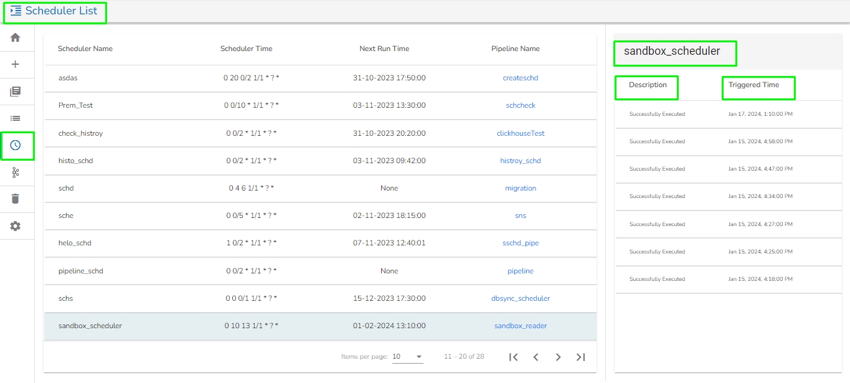
Task: Go to the previous page
Action: (536, 357)
